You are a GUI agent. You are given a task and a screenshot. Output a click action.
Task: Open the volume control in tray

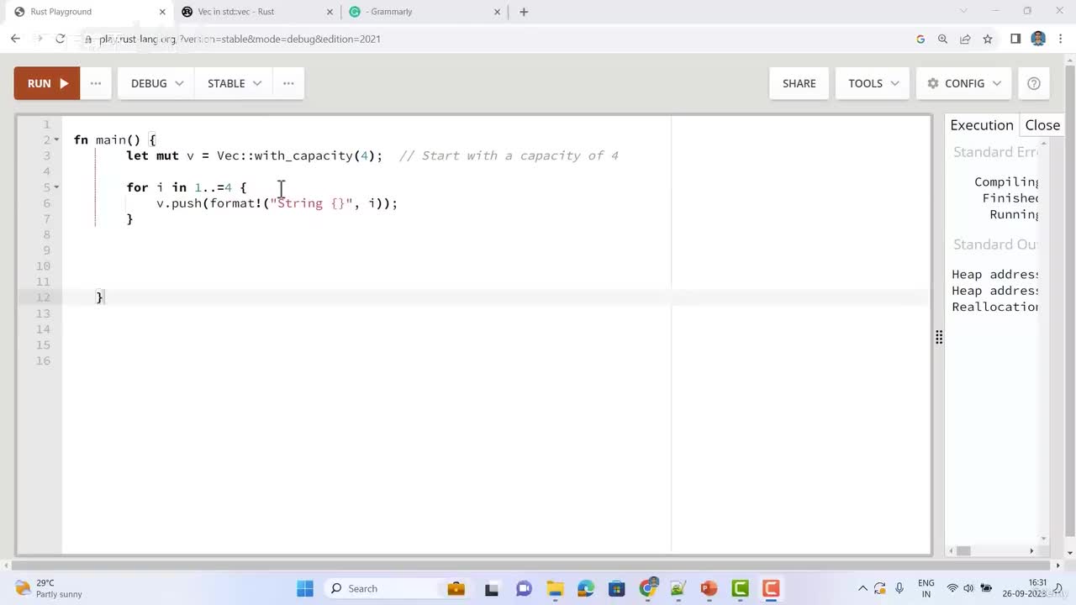[968, 588]
